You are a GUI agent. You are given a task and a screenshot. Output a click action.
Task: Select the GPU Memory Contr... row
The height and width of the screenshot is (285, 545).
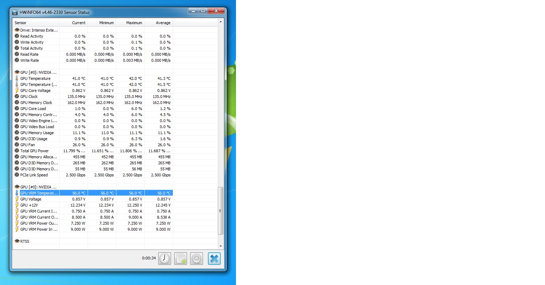[93, 115]
